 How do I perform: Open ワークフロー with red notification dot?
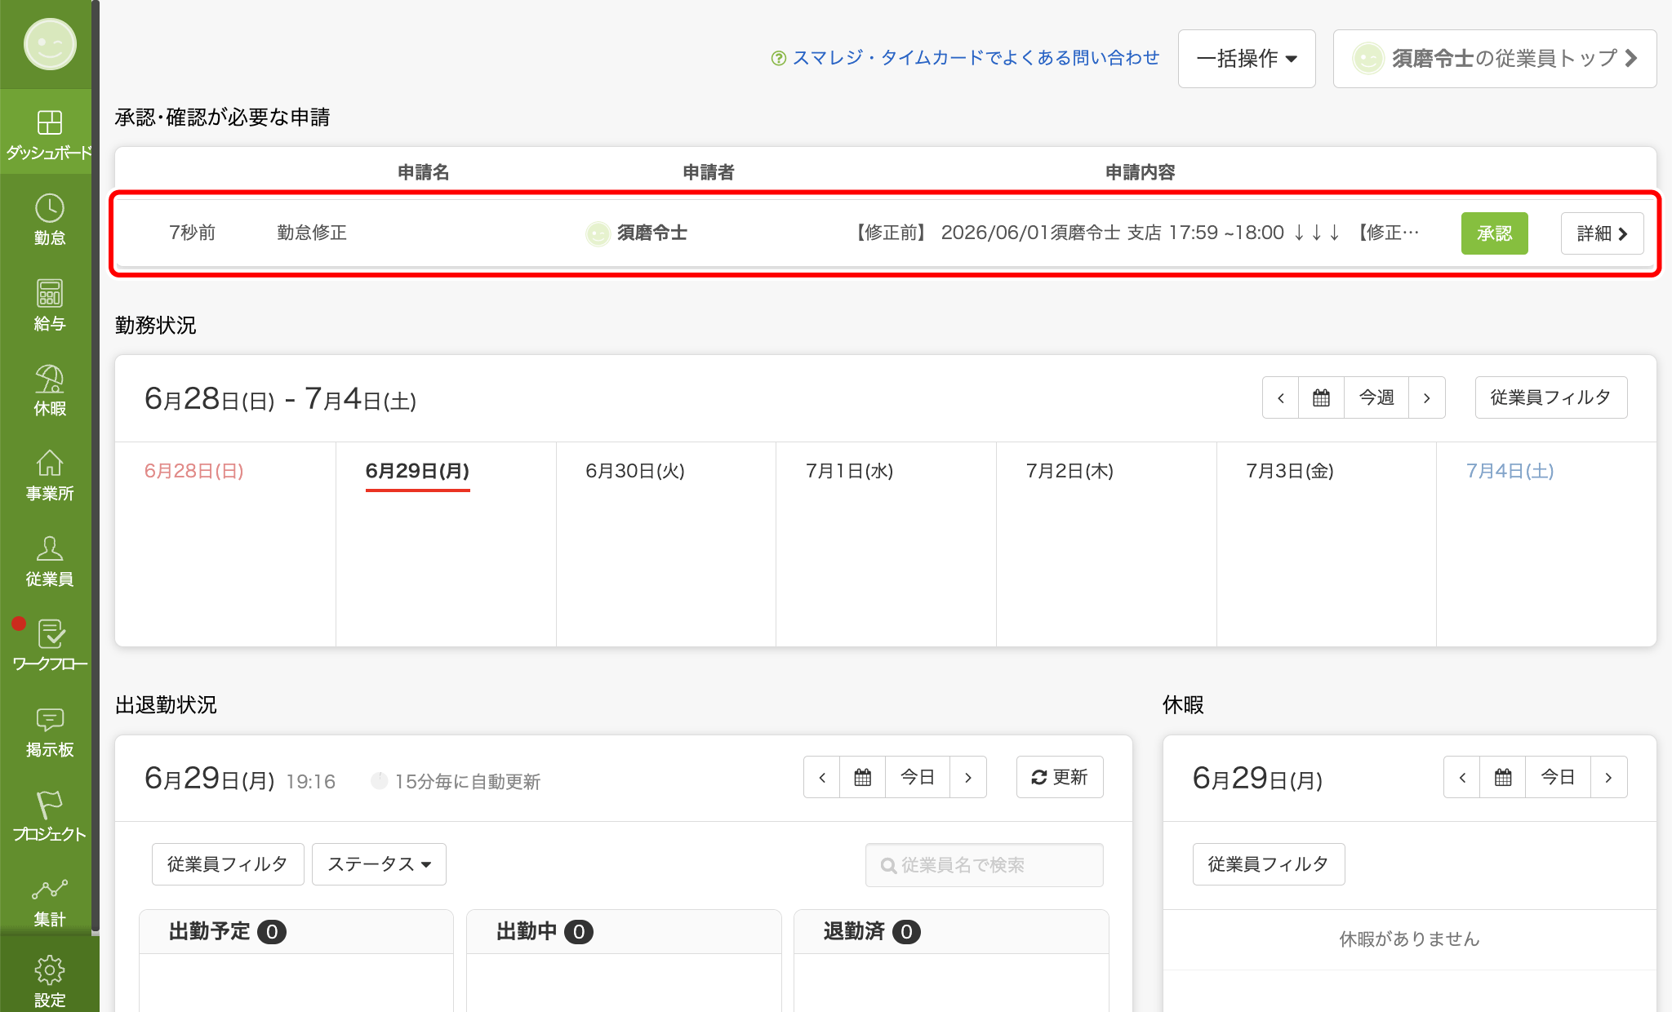point(49,645)
